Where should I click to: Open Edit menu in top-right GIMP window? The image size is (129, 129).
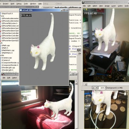[x=89, y=6]
